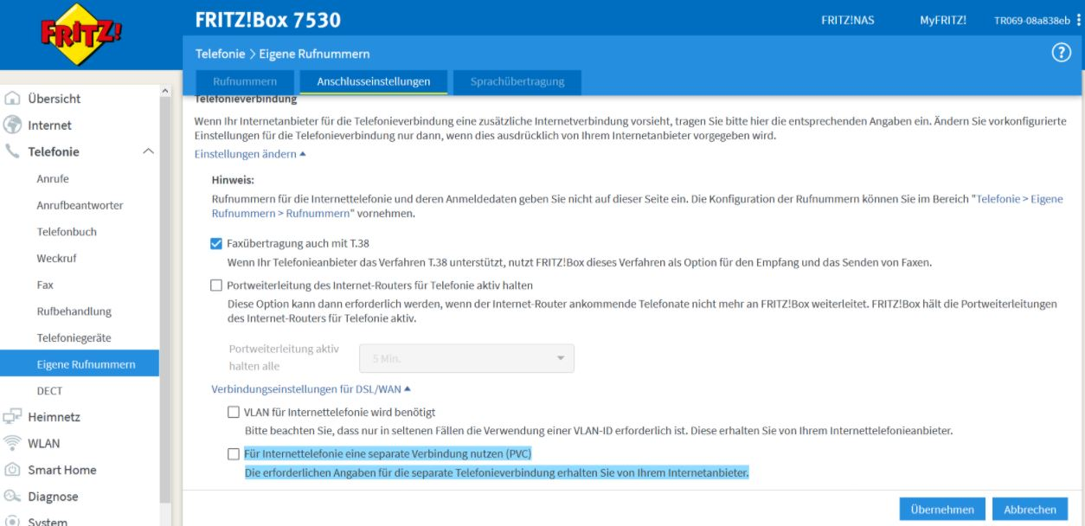The width and height of the screenshot is (1085, 526).
Task: Open the three-dot menu next to TR069-08a838eb
Action: pos(1078,20)
